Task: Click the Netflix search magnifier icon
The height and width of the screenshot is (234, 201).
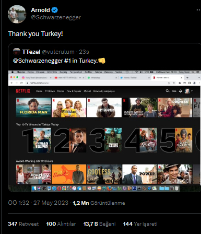Action: (168, 91)
